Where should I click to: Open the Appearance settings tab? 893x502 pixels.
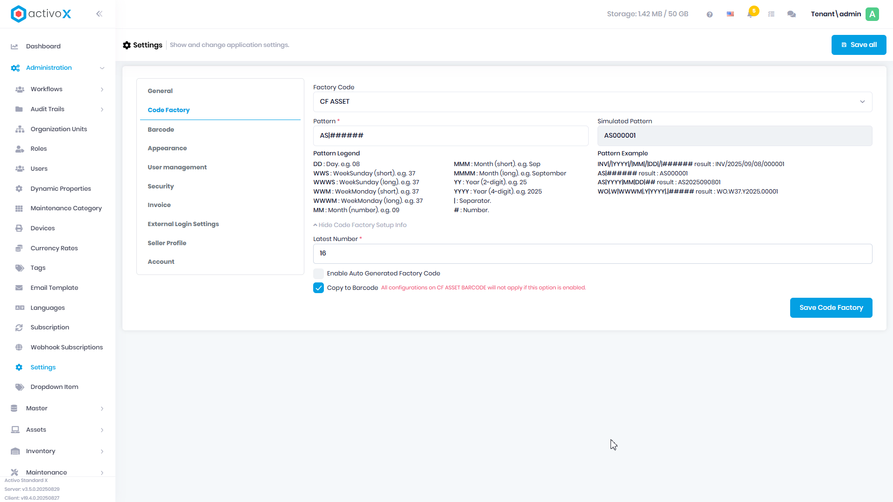tap(167, 148)
